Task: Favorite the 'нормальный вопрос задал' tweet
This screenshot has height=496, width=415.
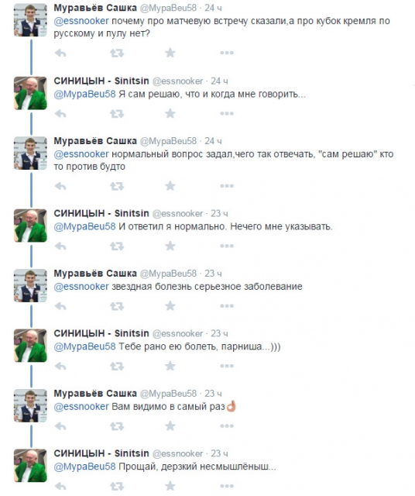Action: (x=170, y=186)
